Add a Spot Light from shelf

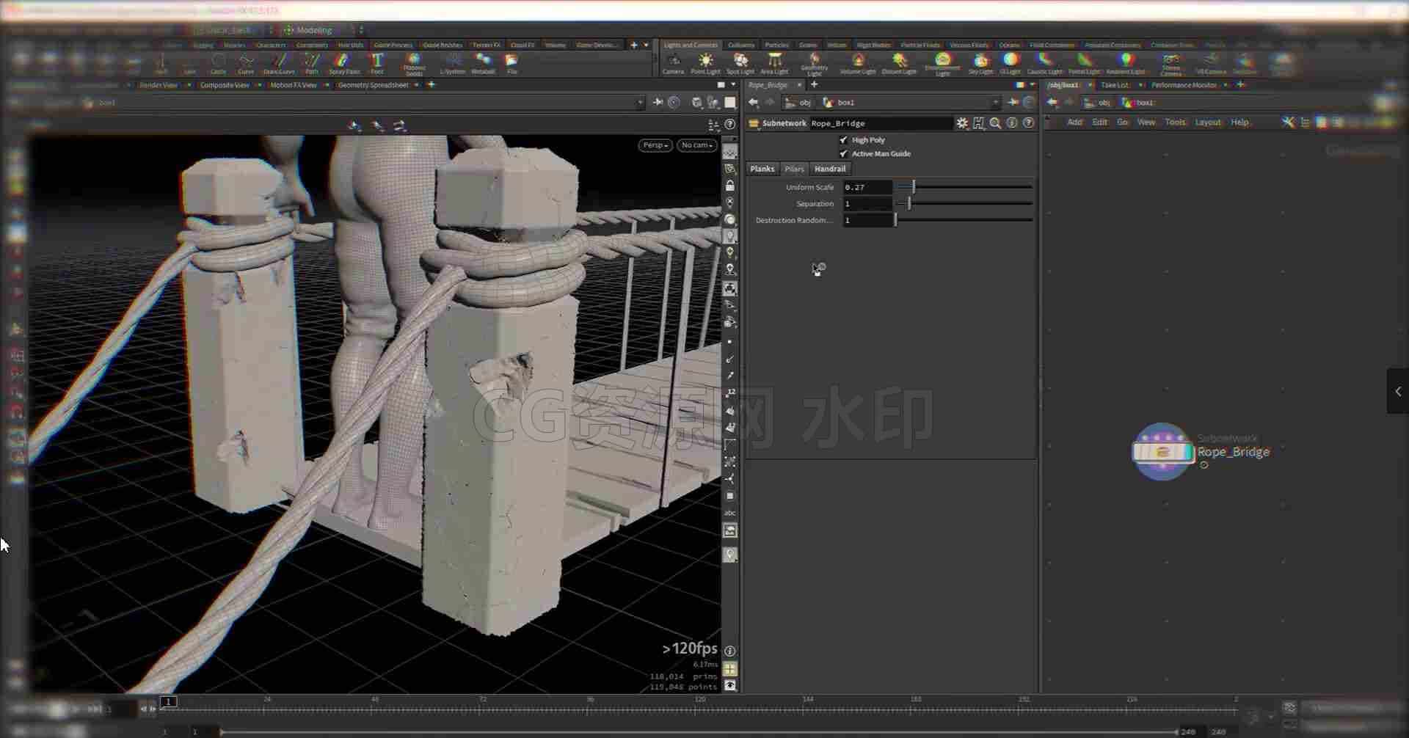[x=740, y=63]
